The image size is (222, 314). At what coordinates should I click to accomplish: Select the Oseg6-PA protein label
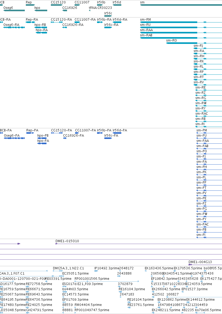(12, 136)
